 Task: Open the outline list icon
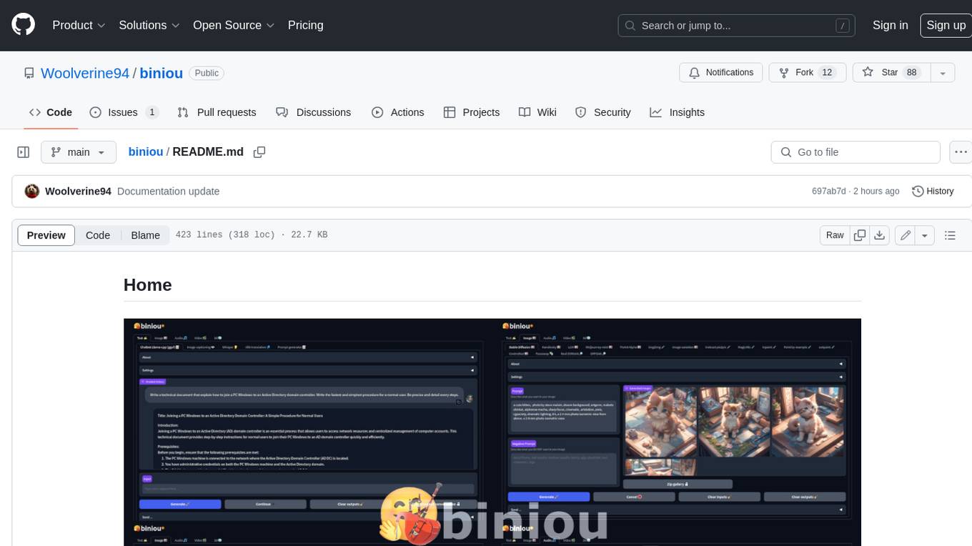point(950,235)
